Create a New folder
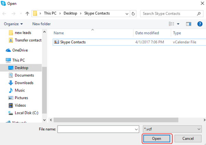The height and width of the screenshot is (145, 206). click(42, 24)
